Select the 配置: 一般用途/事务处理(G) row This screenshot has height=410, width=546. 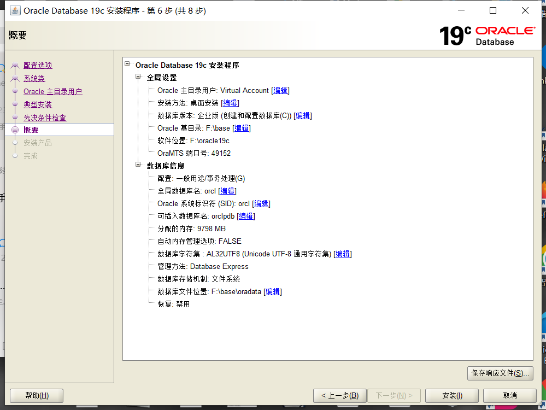201,179
